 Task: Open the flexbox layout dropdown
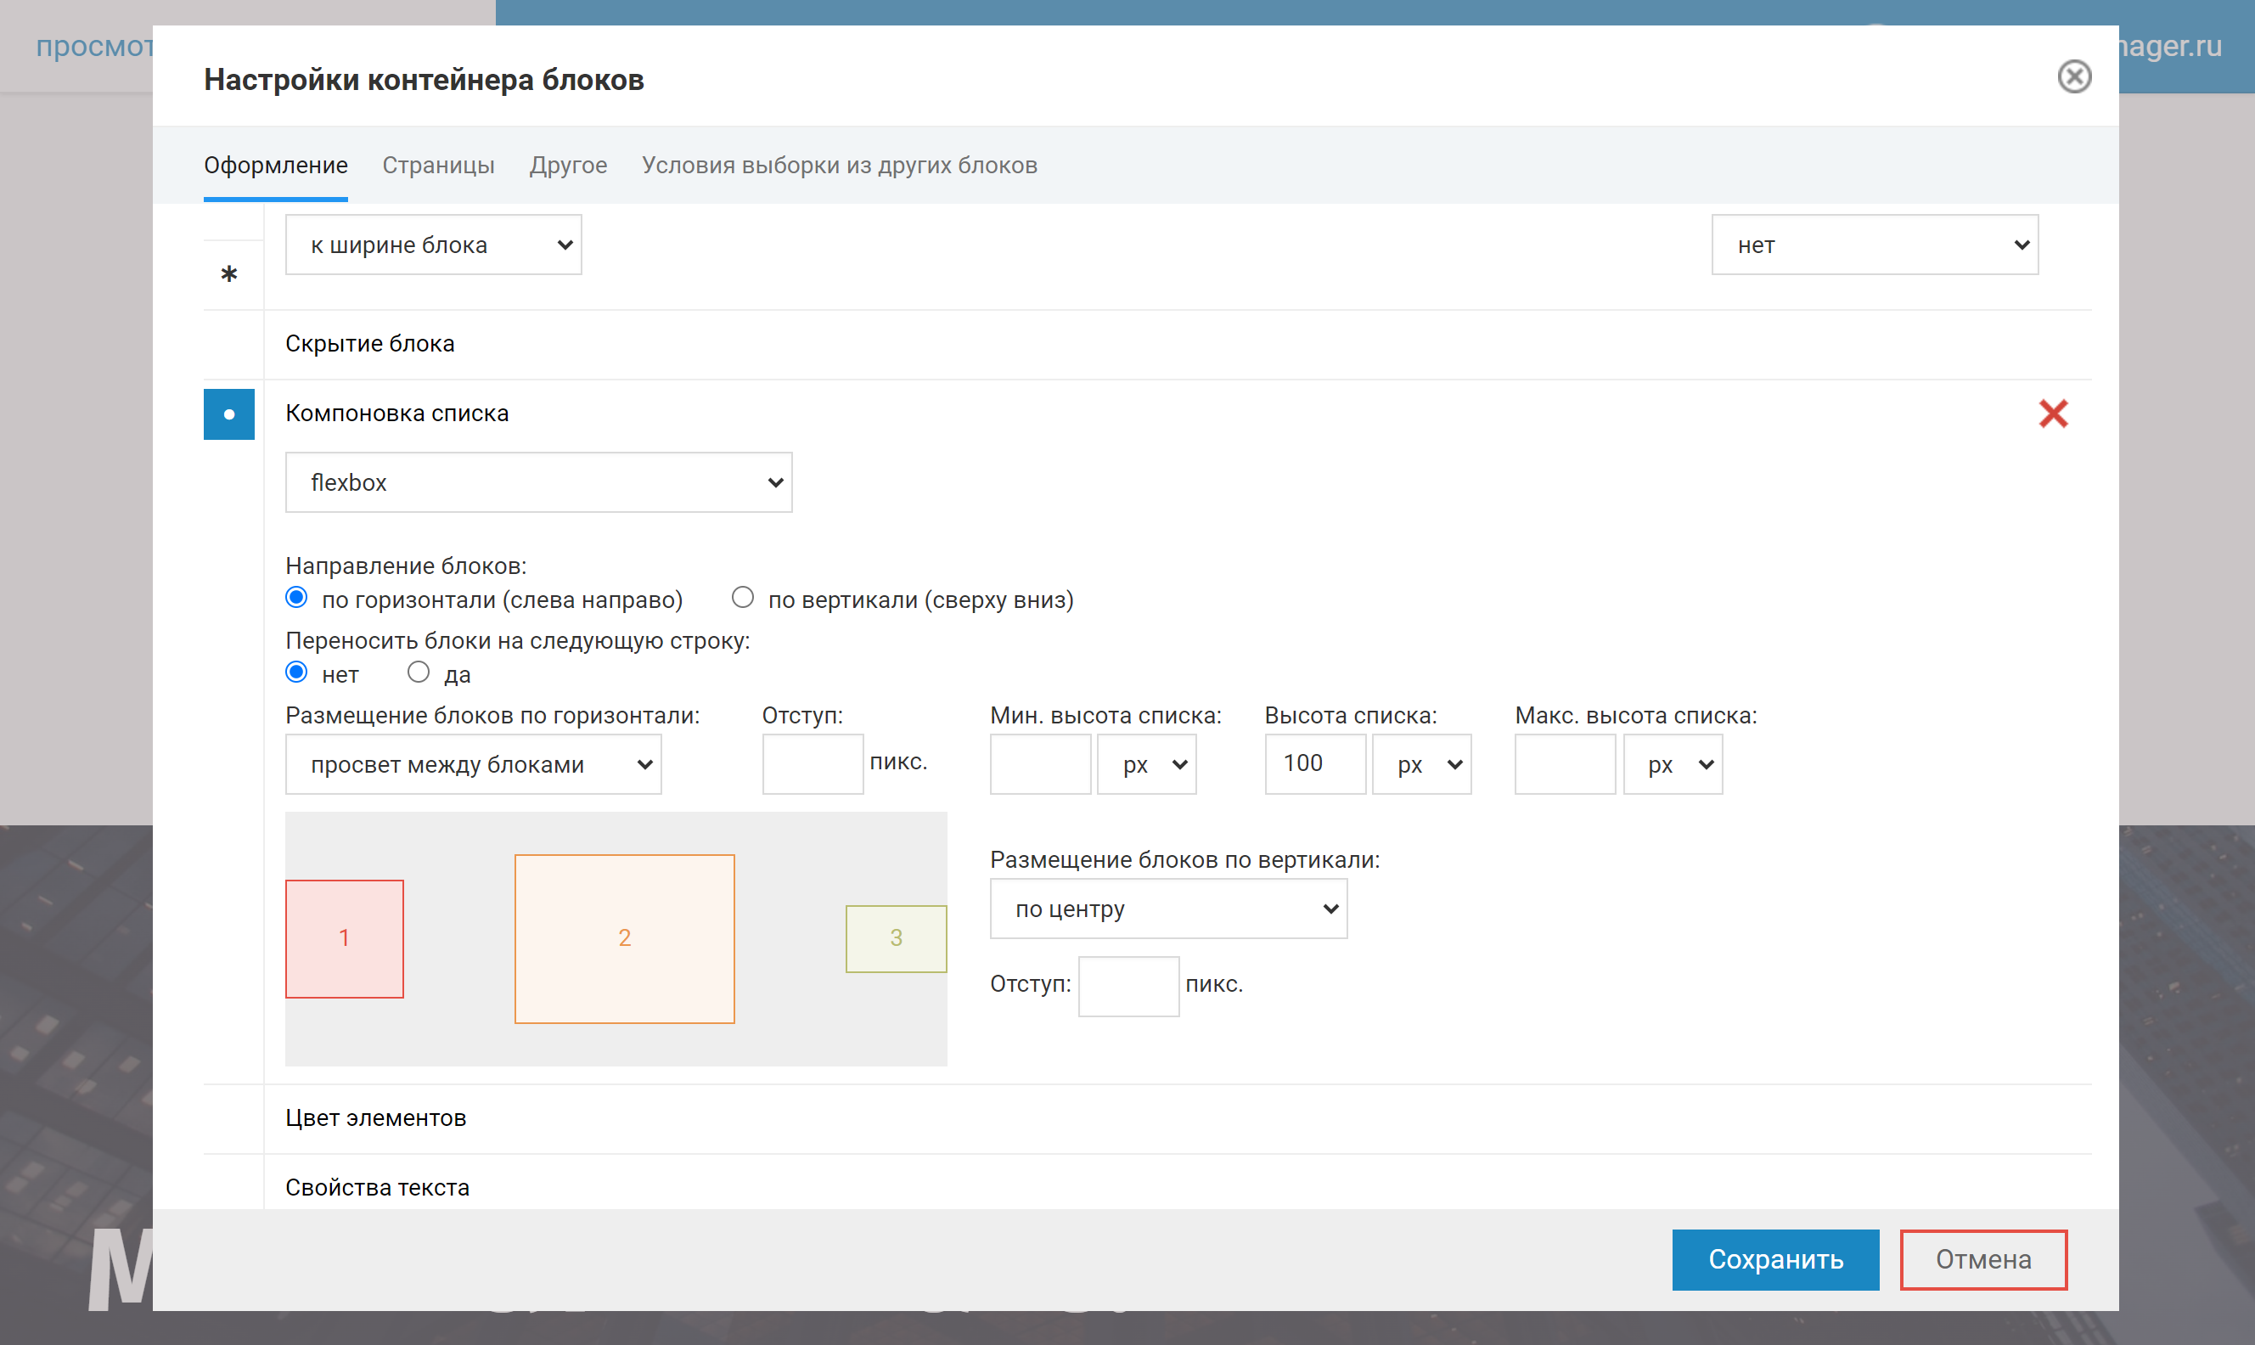click(x=538, y=482)
